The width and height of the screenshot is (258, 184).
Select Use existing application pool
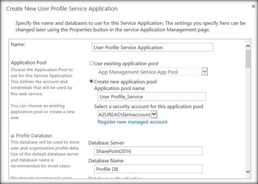coord(91,63)
